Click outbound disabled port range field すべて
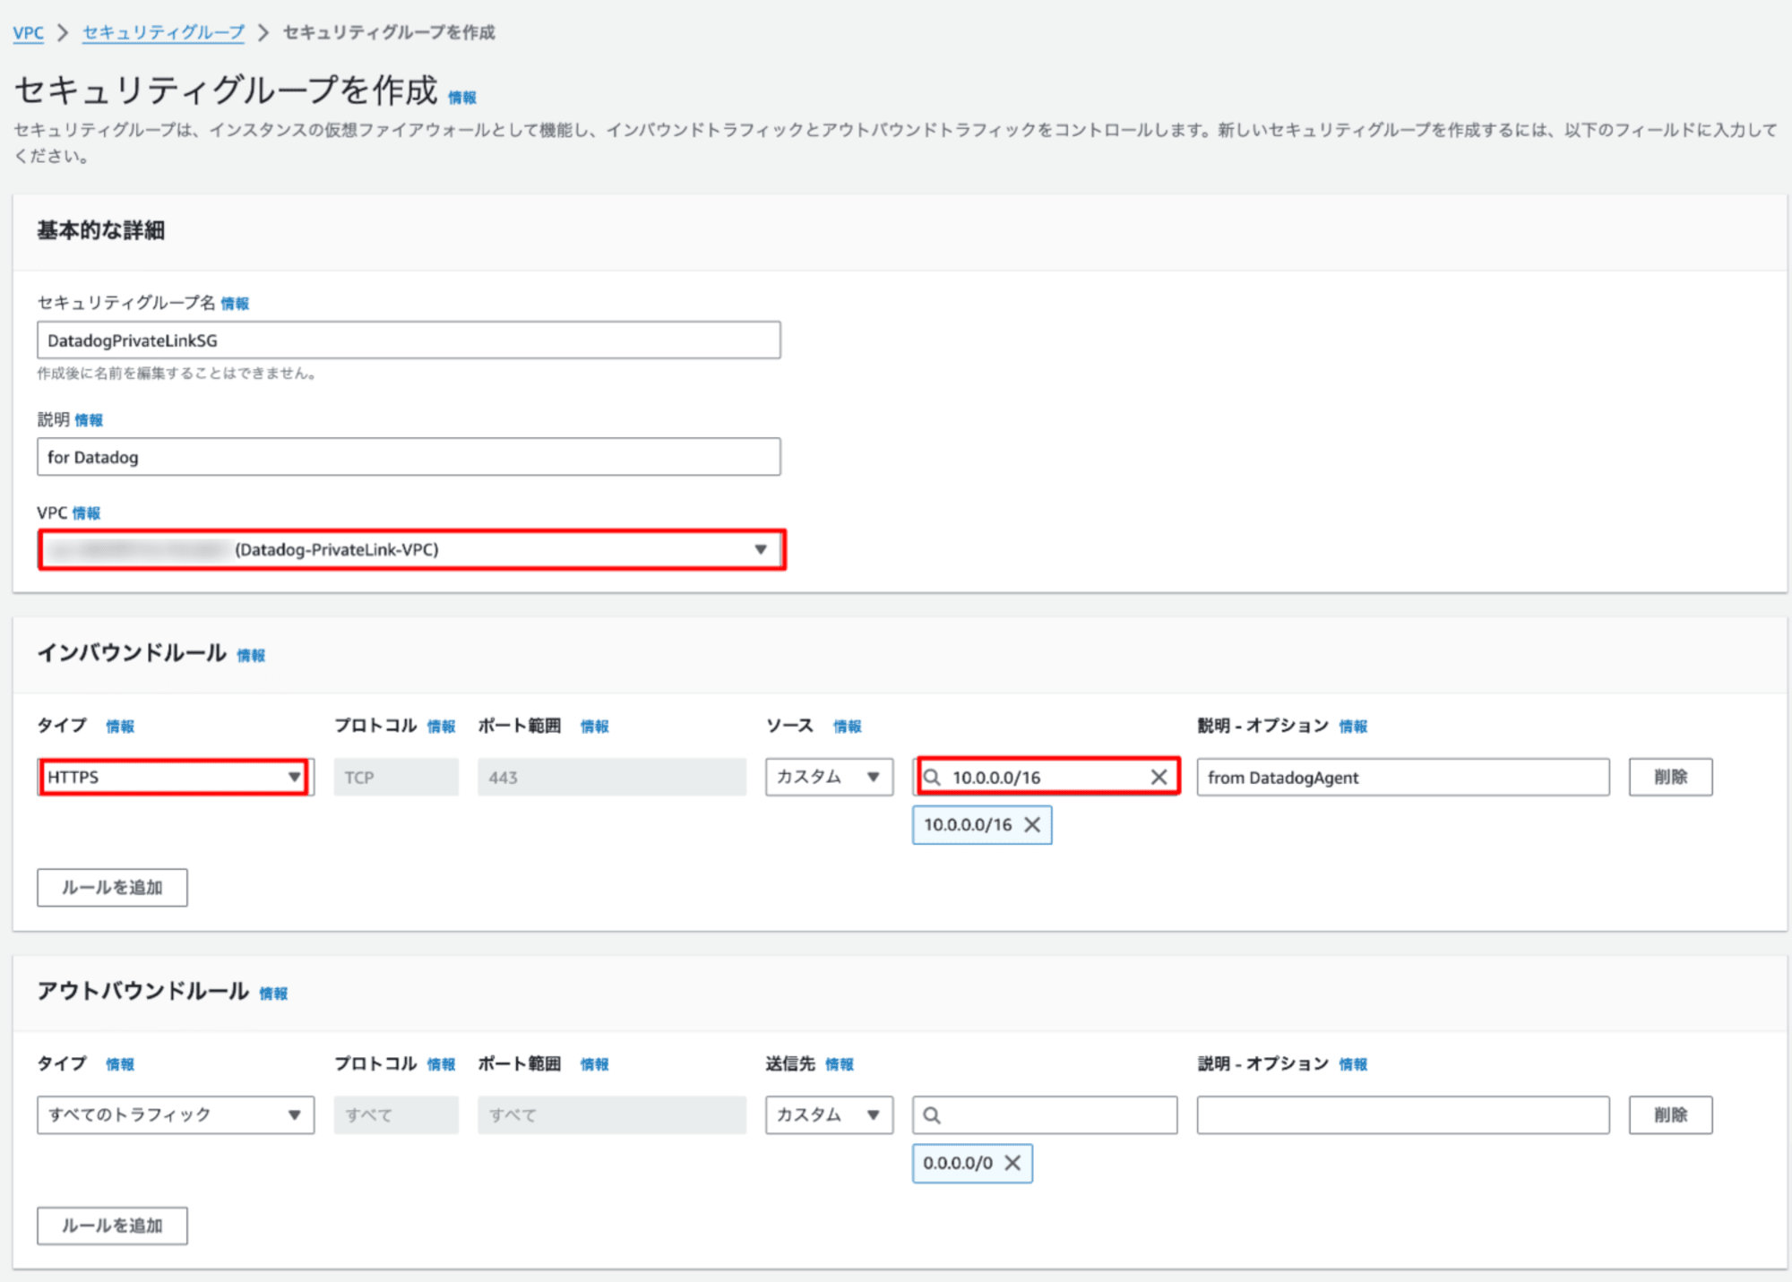Screen dimensions: 1792x1282 coord(612,1115)
